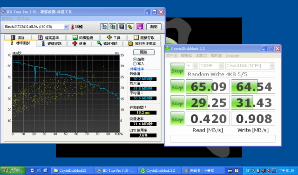
Task: Open the test count dropdown showing 5
Action: coord(195,66)
